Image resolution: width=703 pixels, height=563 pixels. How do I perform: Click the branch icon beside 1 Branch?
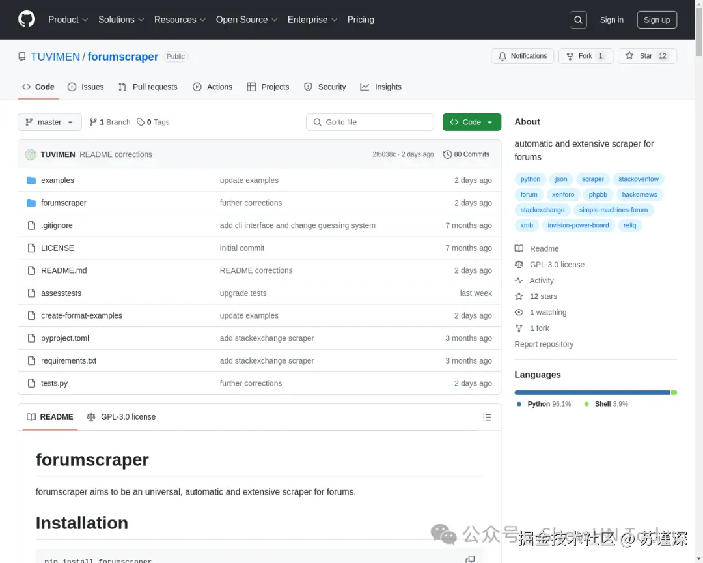[x=93, y=122]
